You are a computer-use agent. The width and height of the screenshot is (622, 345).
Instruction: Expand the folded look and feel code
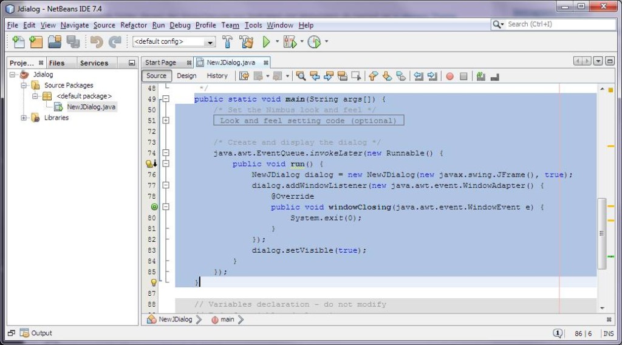pyautogui.click(x=166, y=121)
